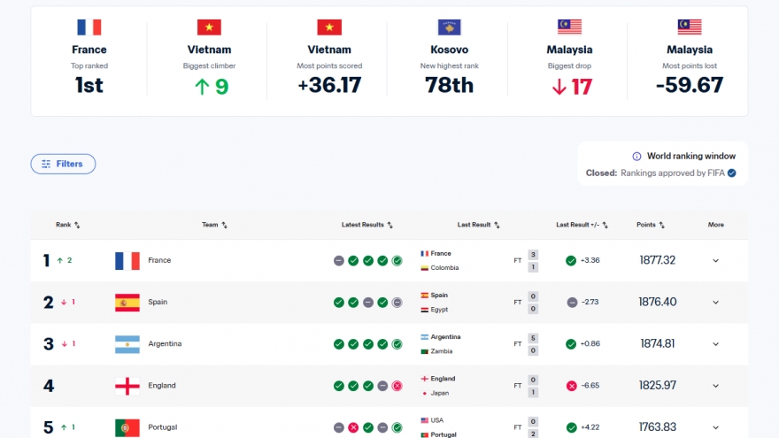Screen dimensions: 779x438
Task: Expand the France row details
Action: coord(715,261)
